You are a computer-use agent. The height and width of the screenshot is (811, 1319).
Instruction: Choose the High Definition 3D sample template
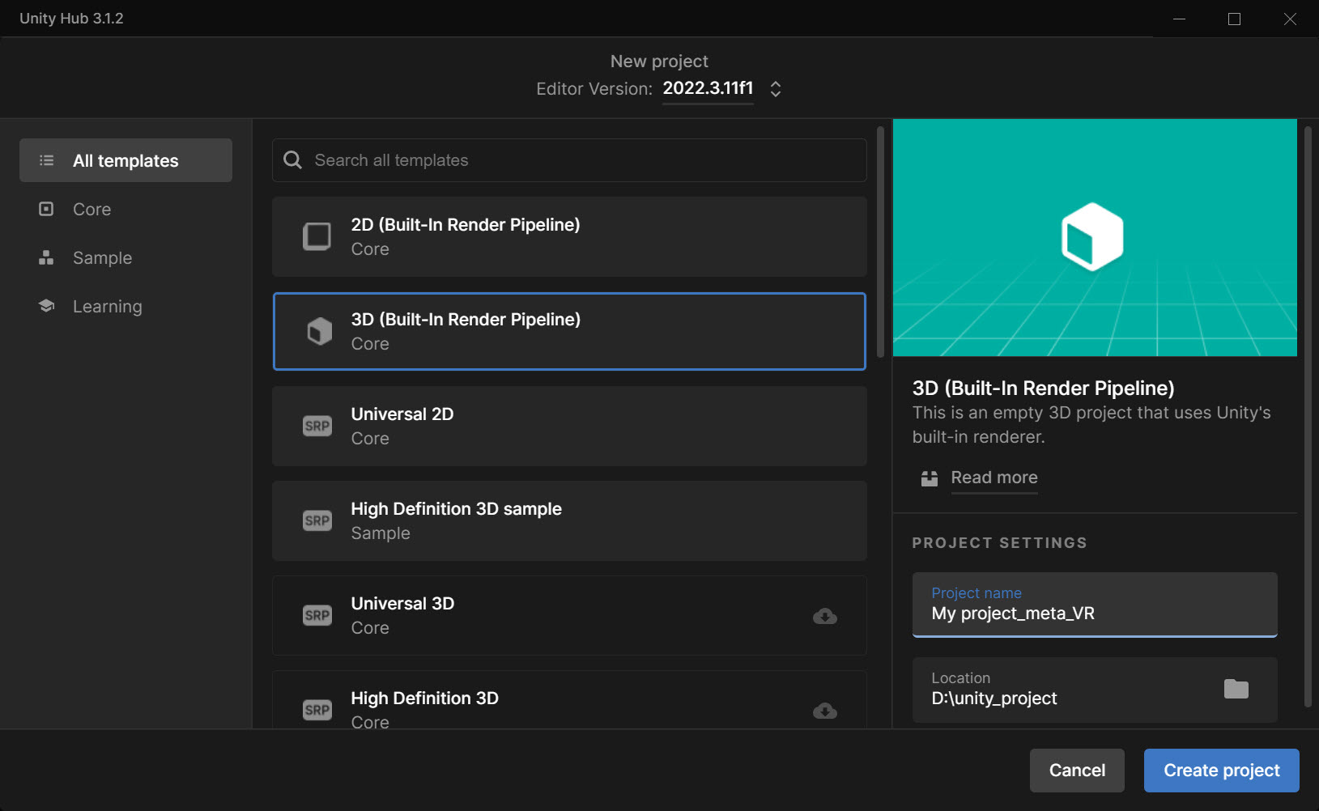point(569,520)
